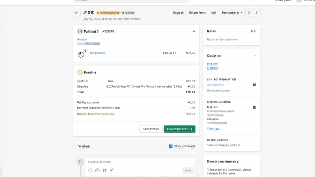Open the Venipak tracking number link
Image resolution: width=315 pixels, height=177 pixels.
(x=88, y=43)
